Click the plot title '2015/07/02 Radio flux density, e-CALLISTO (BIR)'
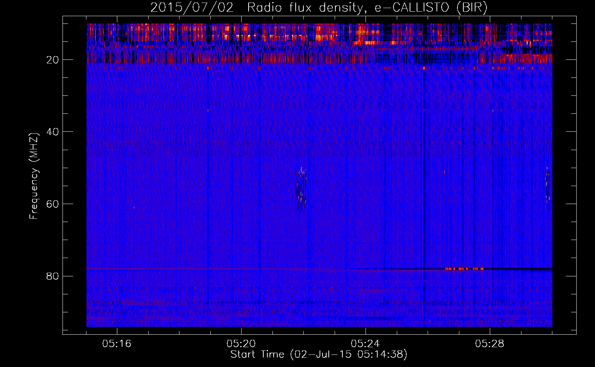 pyautogui.click(x=319, y=7)
